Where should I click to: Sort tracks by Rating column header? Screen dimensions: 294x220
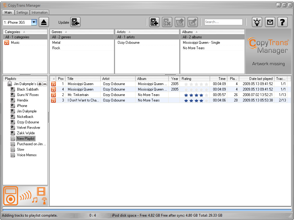pyautogui.click(x=195, y=79)
